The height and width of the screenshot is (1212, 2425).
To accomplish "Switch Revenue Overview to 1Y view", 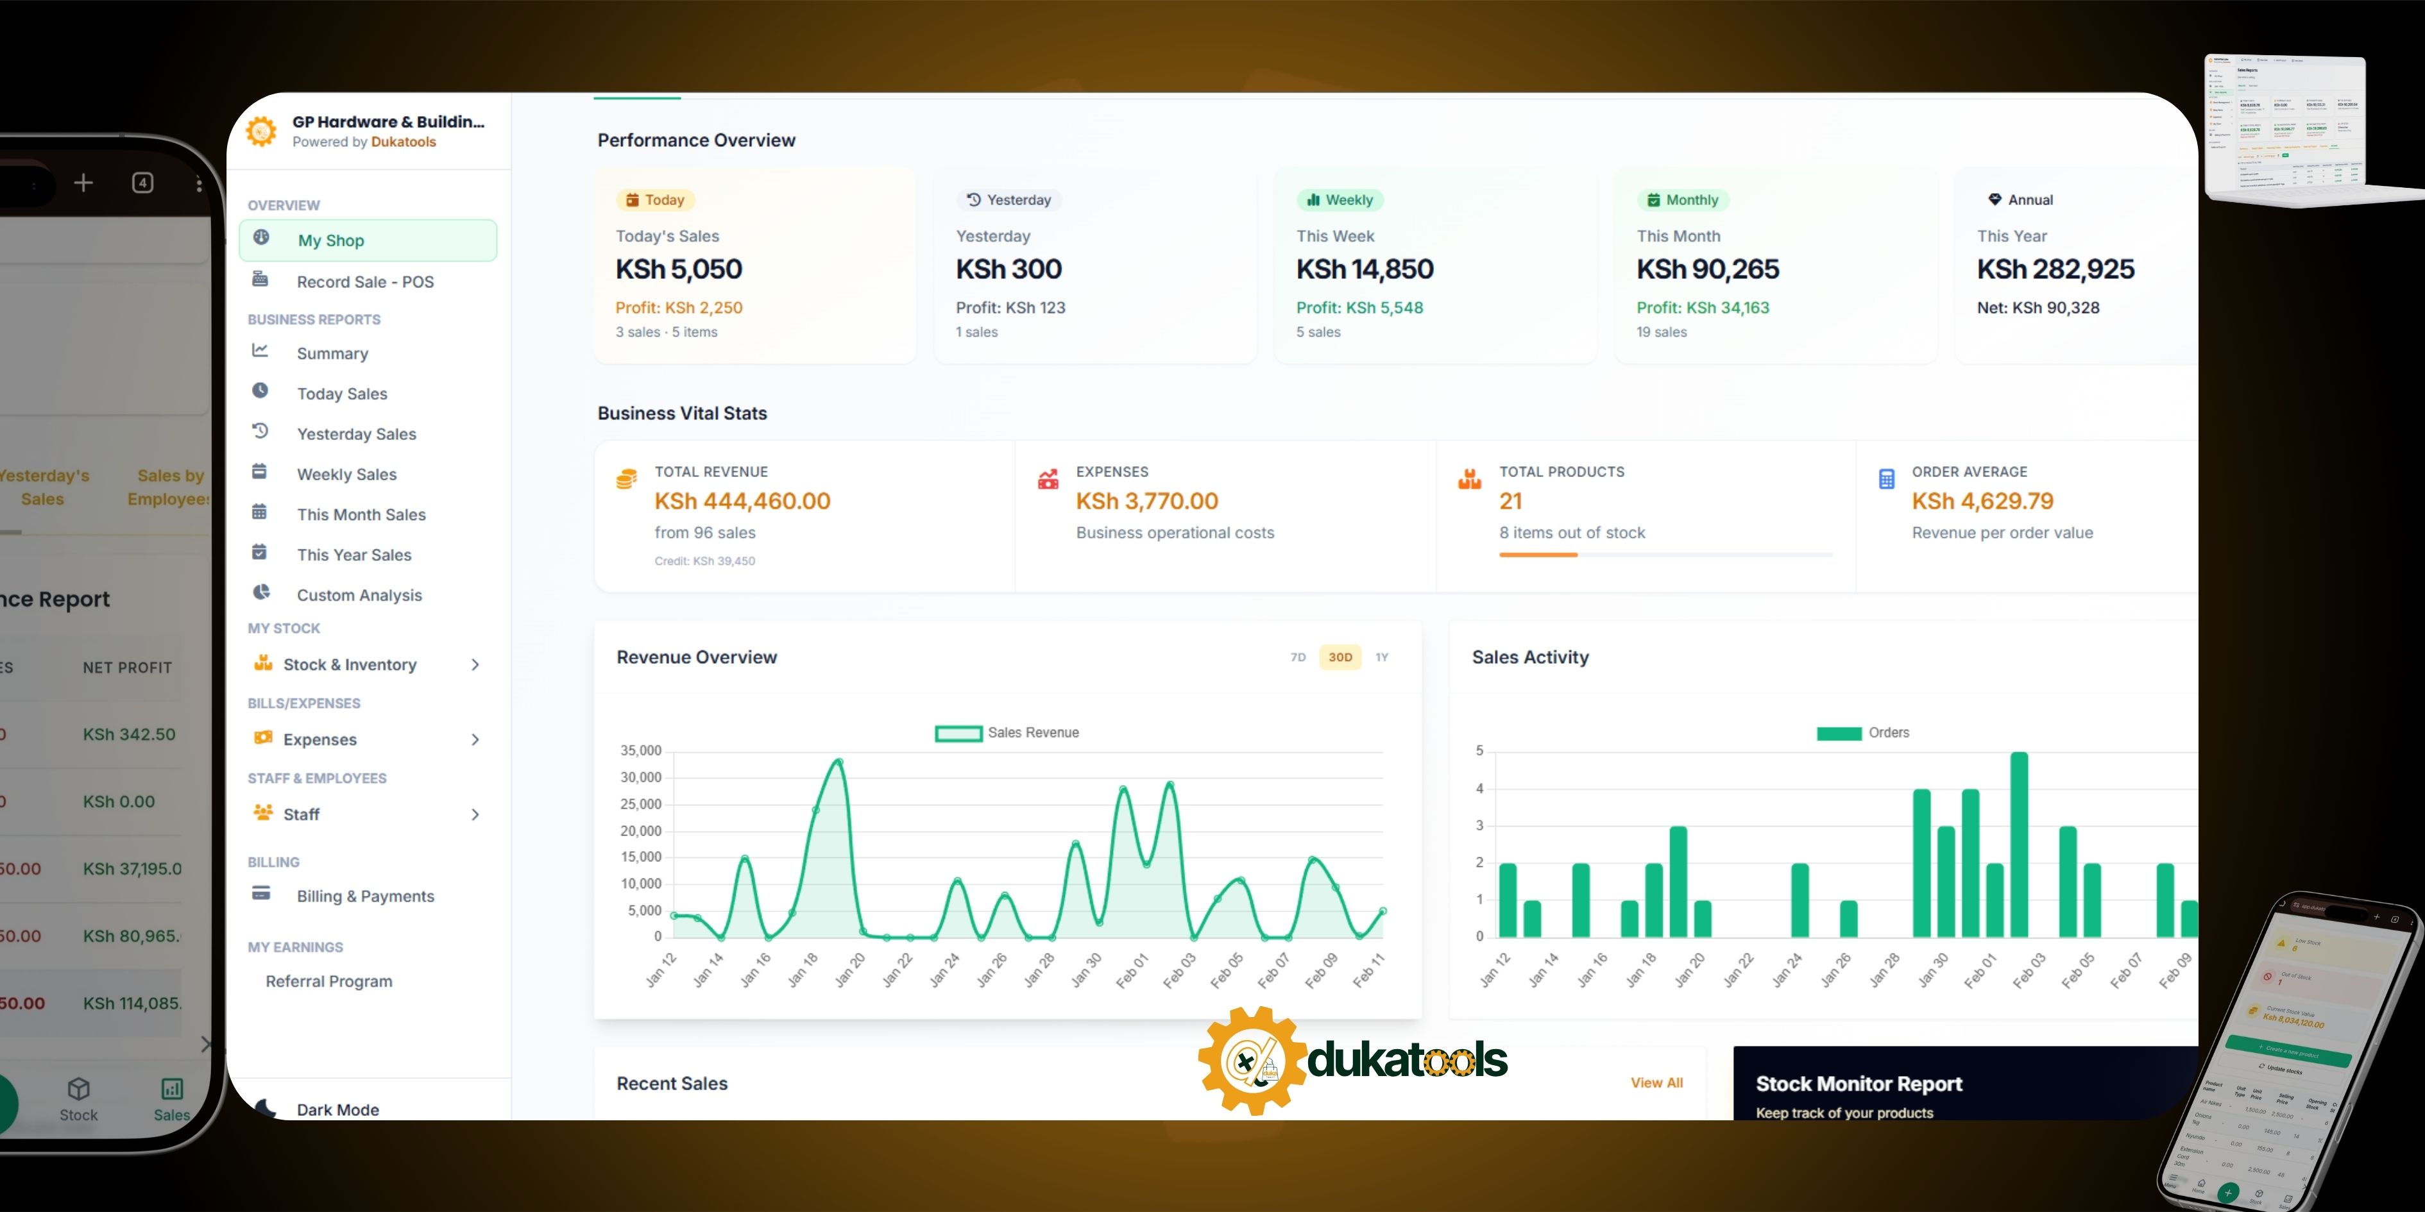I will pyautogui.click(x=1382, y=657).
